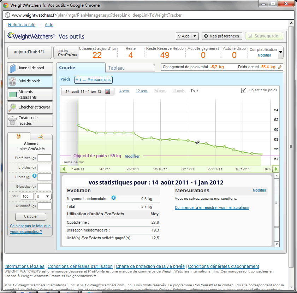
Task: Click the Quantité (g) input field
Action: [x=44, y=206]
